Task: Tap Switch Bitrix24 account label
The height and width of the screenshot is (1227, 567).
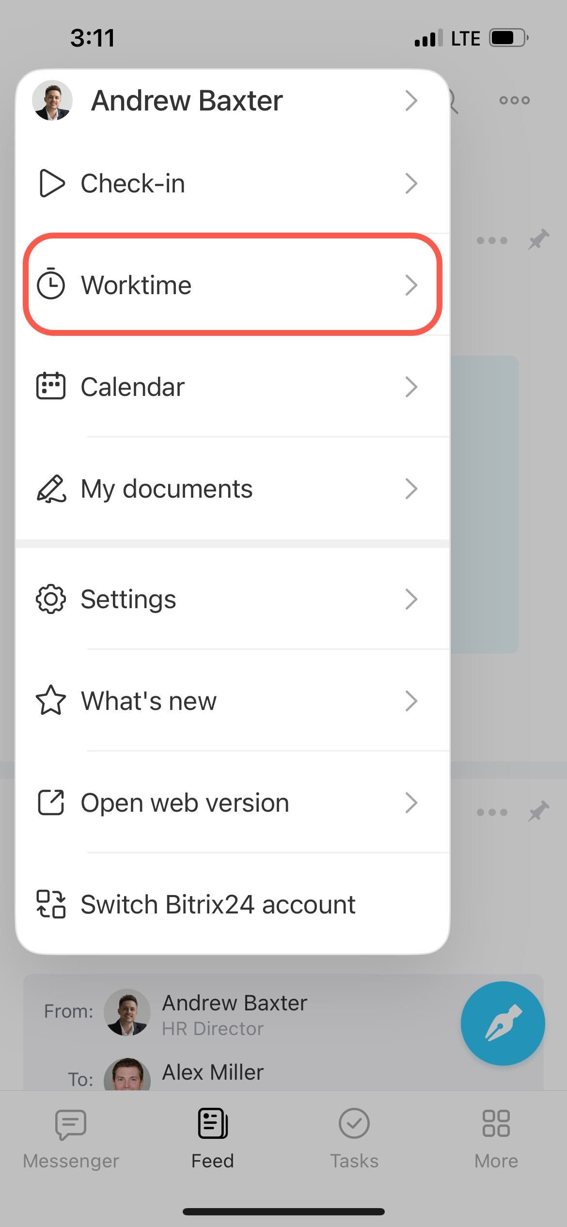Action: [x=218, y=904]
